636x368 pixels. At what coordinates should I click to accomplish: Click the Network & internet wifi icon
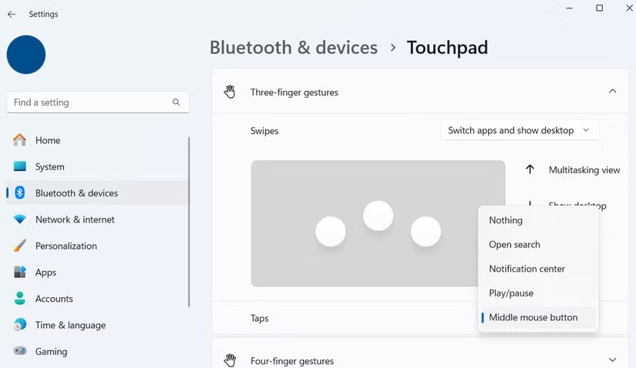click(x=20, y=219)
